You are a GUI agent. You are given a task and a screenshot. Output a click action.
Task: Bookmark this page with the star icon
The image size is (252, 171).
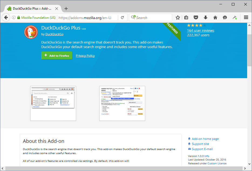pyautogui.click(x=178, y=17)
